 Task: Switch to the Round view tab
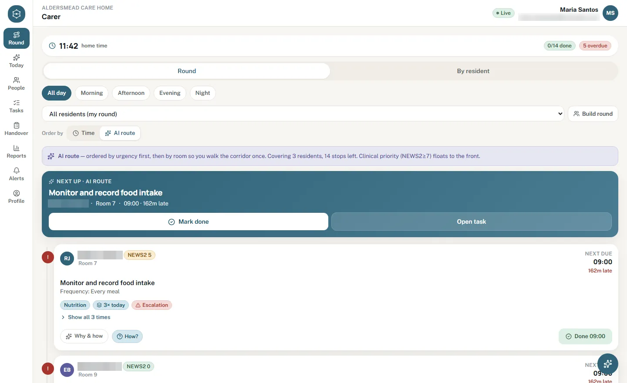186,71
